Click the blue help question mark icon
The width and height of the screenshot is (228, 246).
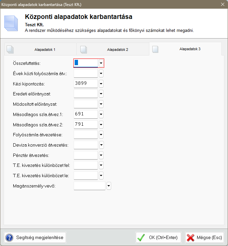pos(9,238)
